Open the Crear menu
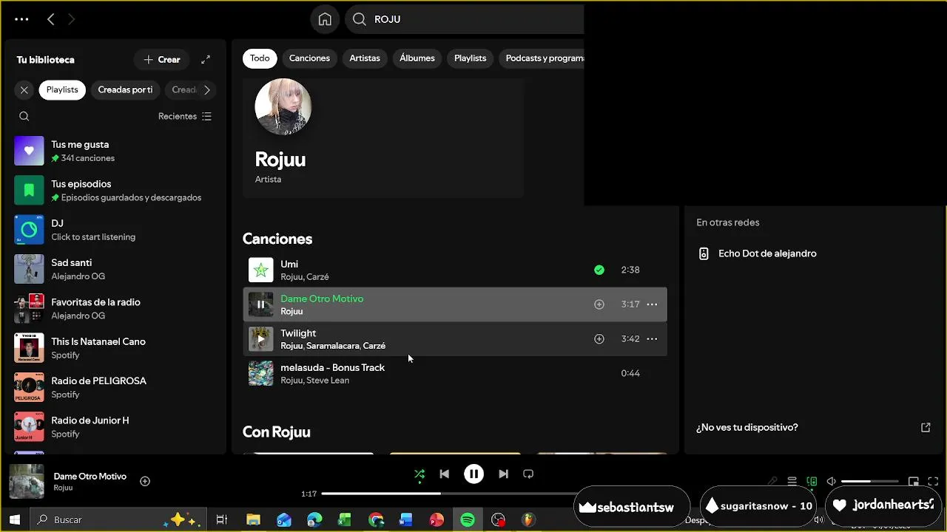This screenshot has height=532, width=947. click(162, 59)
